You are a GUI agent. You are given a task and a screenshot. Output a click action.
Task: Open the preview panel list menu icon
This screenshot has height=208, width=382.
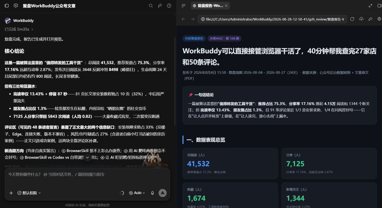pyautogui.click(x=184, y=6)
